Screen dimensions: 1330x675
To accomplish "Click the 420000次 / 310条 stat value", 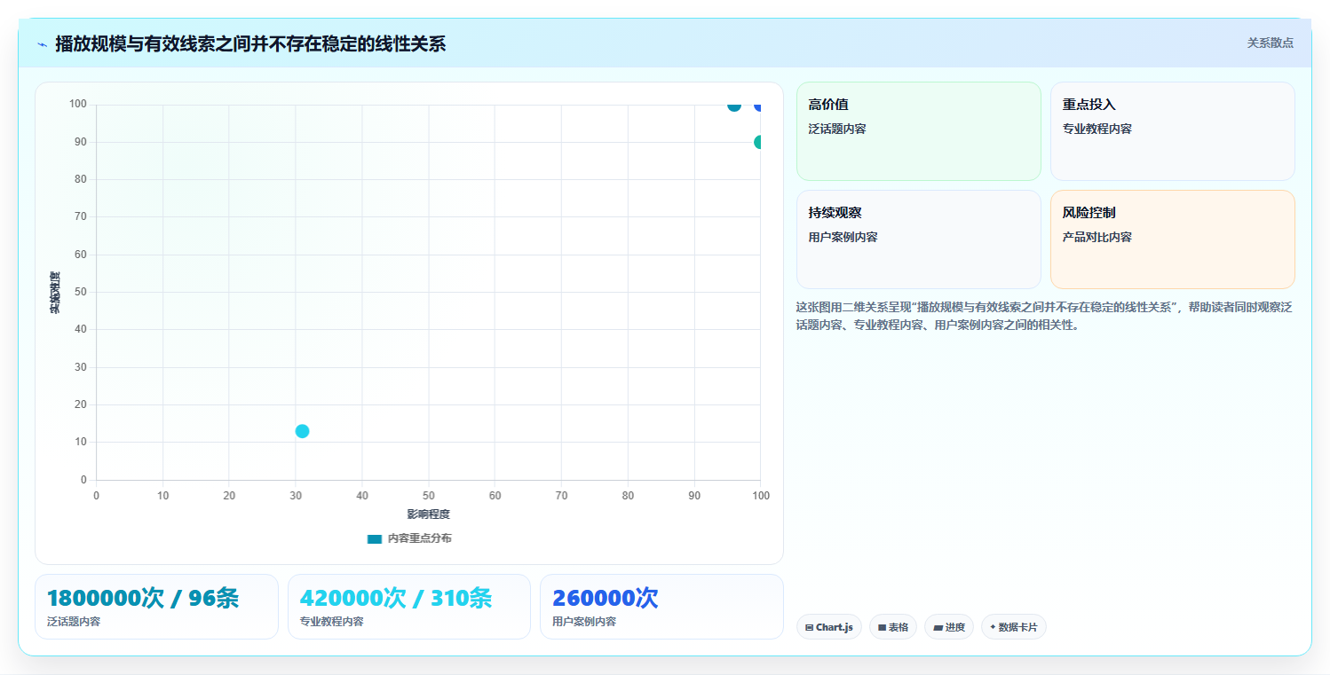I will pos(396,599).
